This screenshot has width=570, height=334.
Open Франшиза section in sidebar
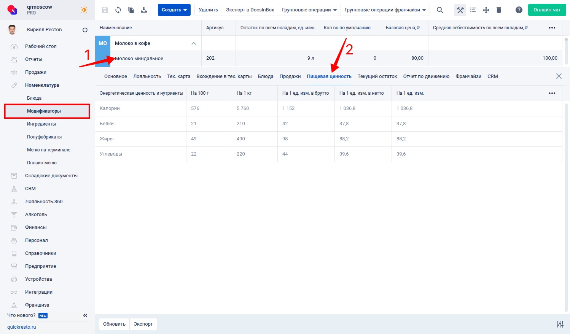[37, 305]
